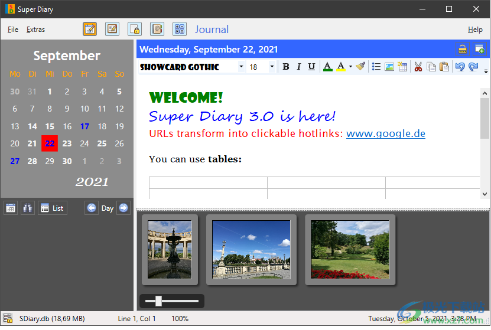Open the fountain photo thumbnail

(x=170, y=249)
